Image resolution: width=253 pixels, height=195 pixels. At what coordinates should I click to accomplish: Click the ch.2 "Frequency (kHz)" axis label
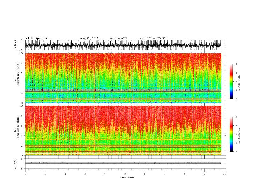point(18,127)
